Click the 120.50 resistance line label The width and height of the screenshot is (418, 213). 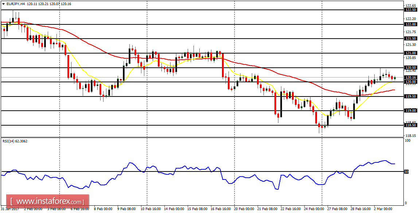[x=411, y=67]
